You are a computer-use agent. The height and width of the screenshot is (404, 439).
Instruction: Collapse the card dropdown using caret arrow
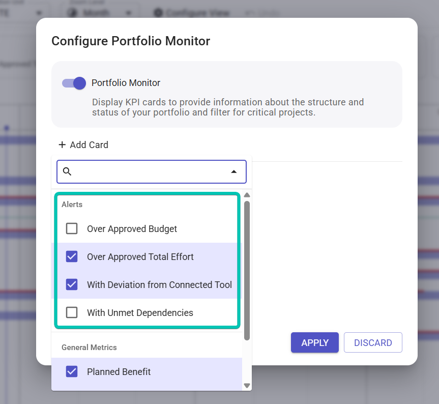point(234,171)
